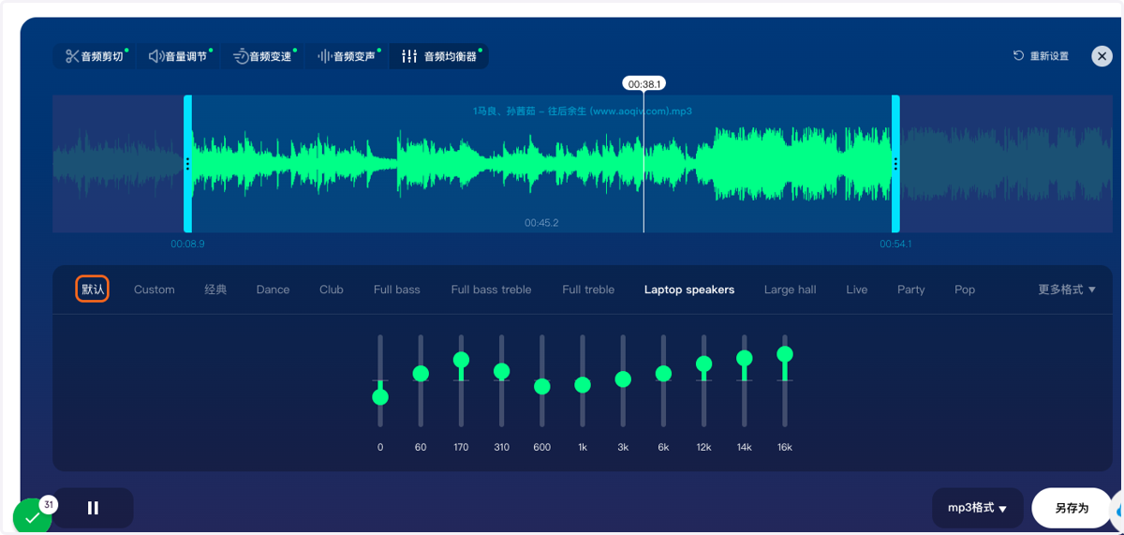Close the audio editor panel
1124x535 pixels.
(x=1102, y=56)
